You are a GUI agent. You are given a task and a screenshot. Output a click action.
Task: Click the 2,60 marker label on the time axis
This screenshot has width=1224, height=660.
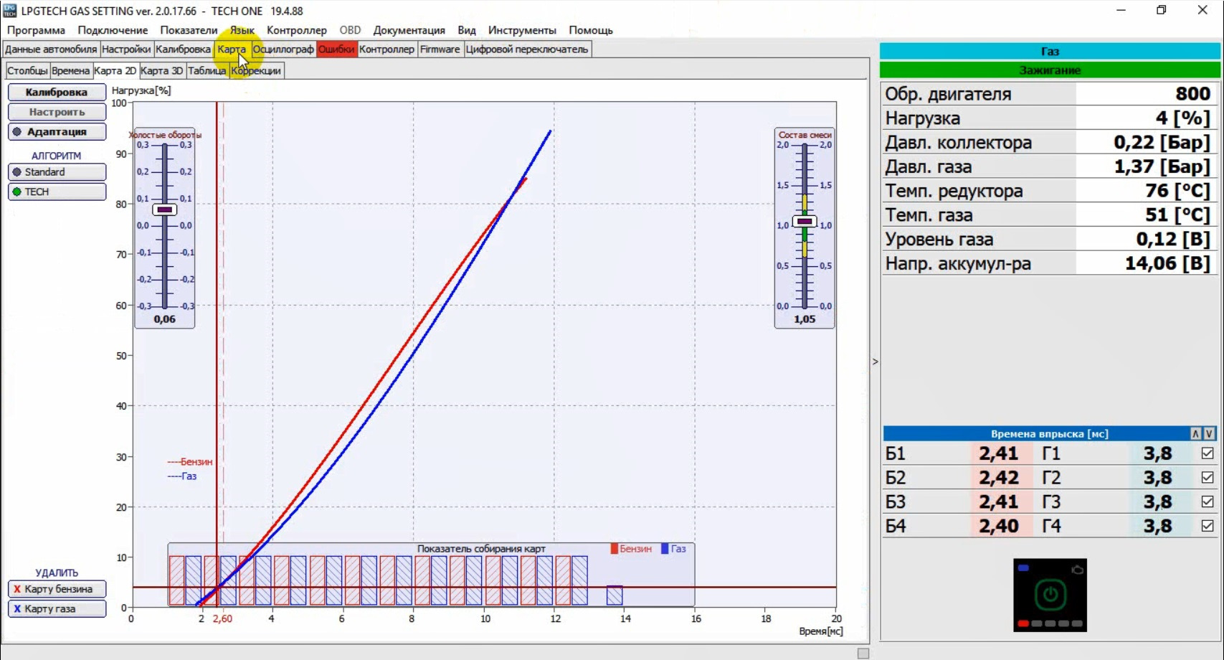point(222,618)
